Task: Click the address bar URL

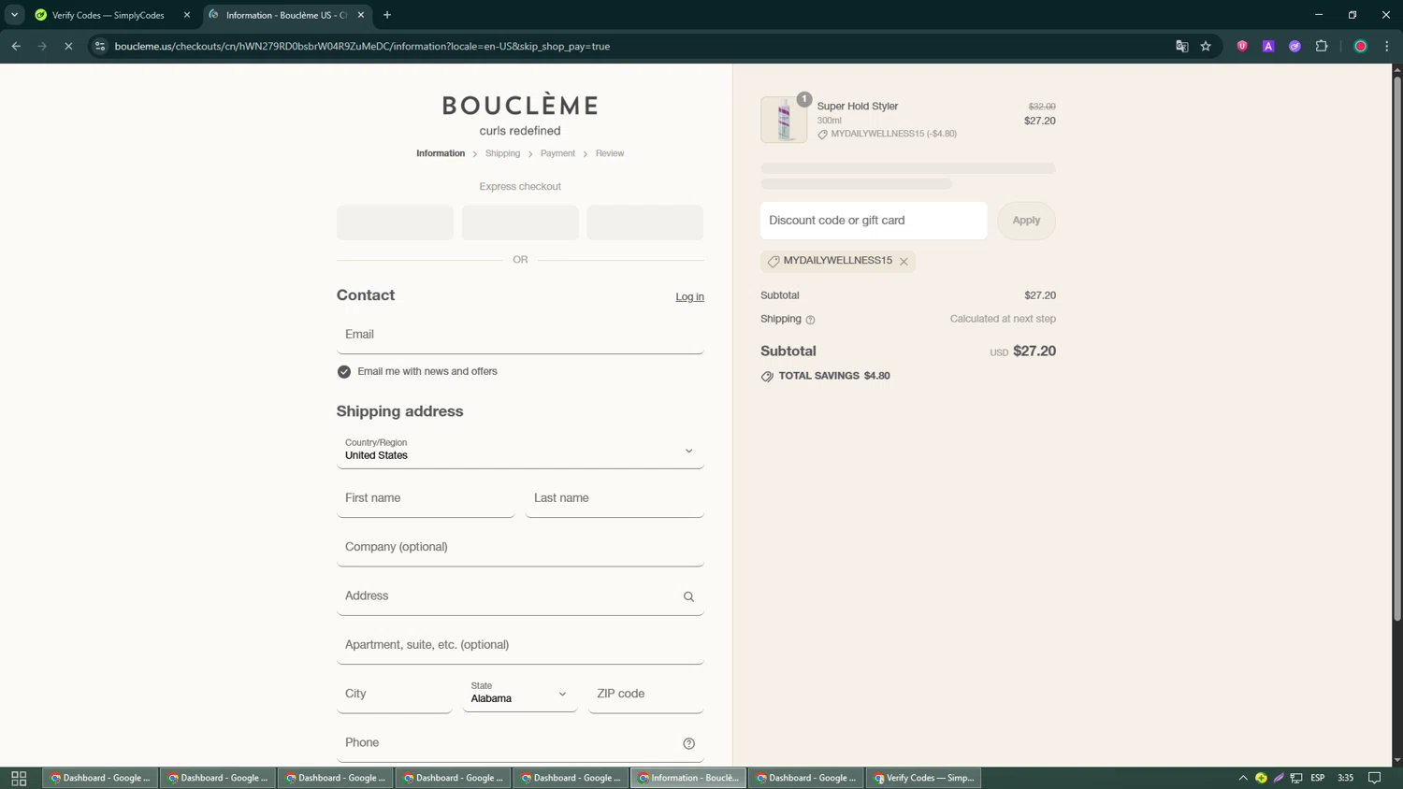Action: click(362, 46)
